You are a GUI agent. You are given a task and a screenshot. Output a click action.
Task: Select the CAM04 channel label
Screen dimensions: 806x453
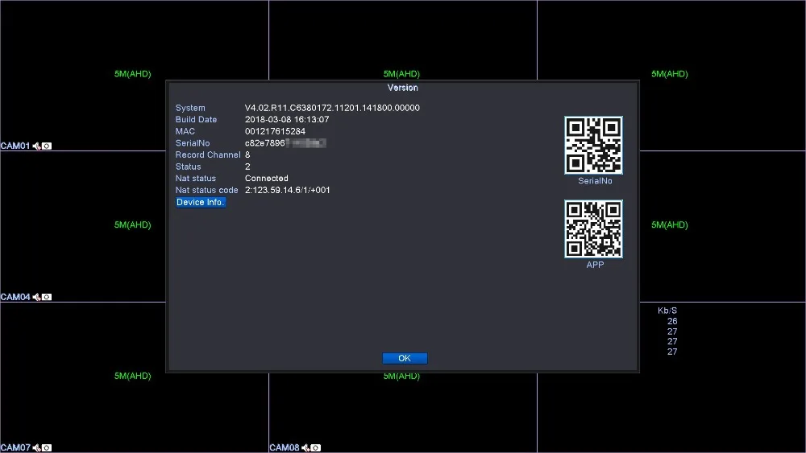(15, 297)
